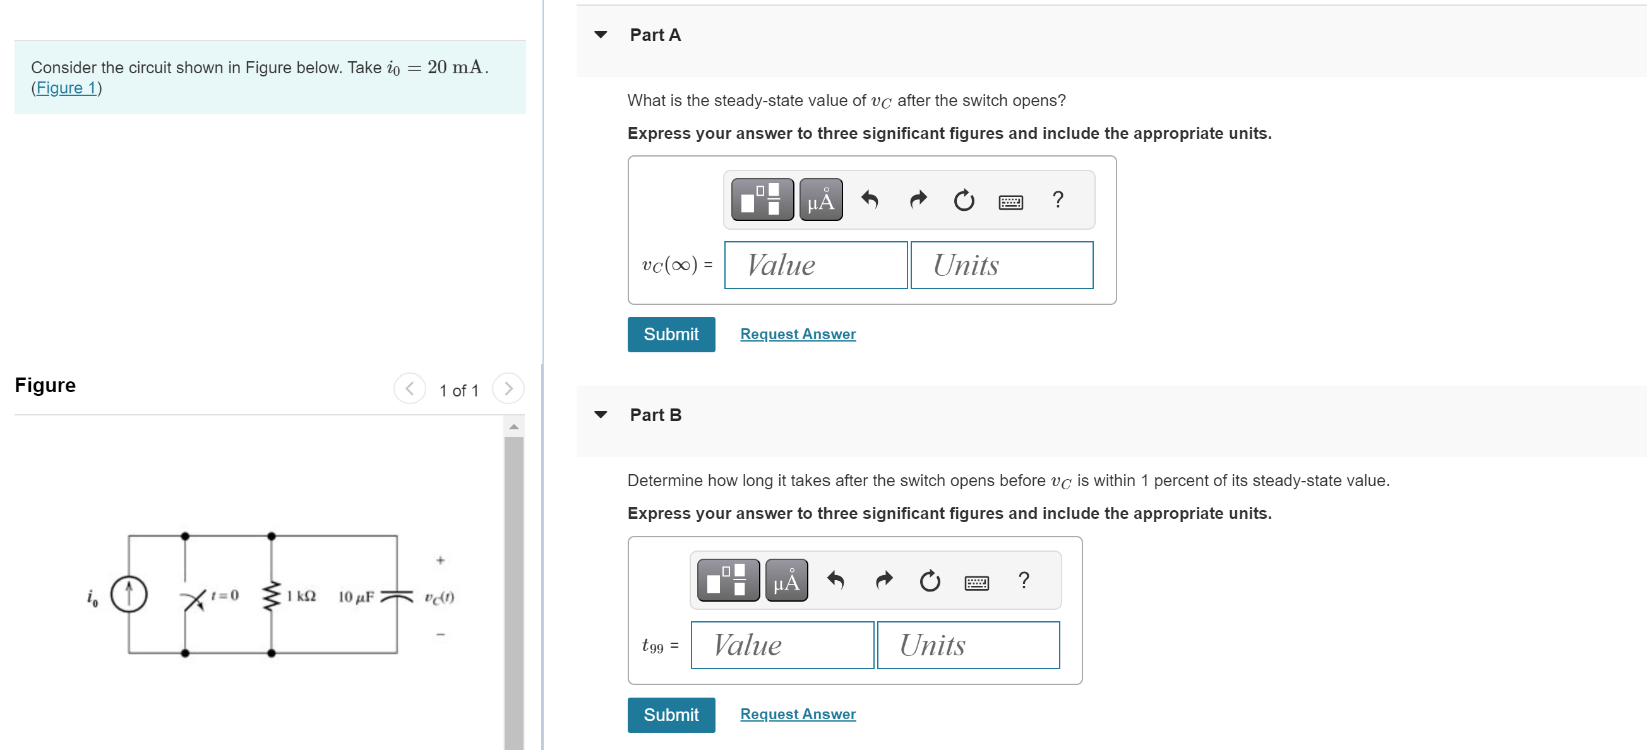
Task: Open the Figure 1 link
Action: pyautogui.click(x=66, y=88)
